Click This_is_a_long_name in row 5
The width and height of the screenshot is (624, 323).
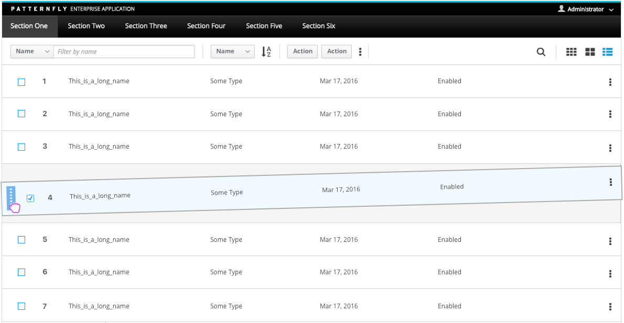tap(99, 240)
